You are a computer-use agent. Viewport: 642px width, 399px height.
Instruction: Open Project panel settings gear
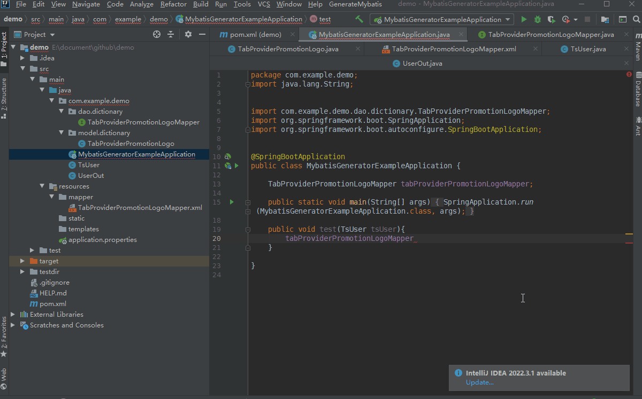[188, 34]
